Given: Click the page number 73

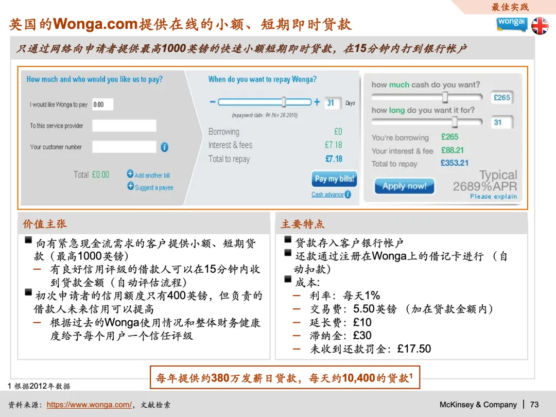Looking at the screenshot, I should coord(534,405).
